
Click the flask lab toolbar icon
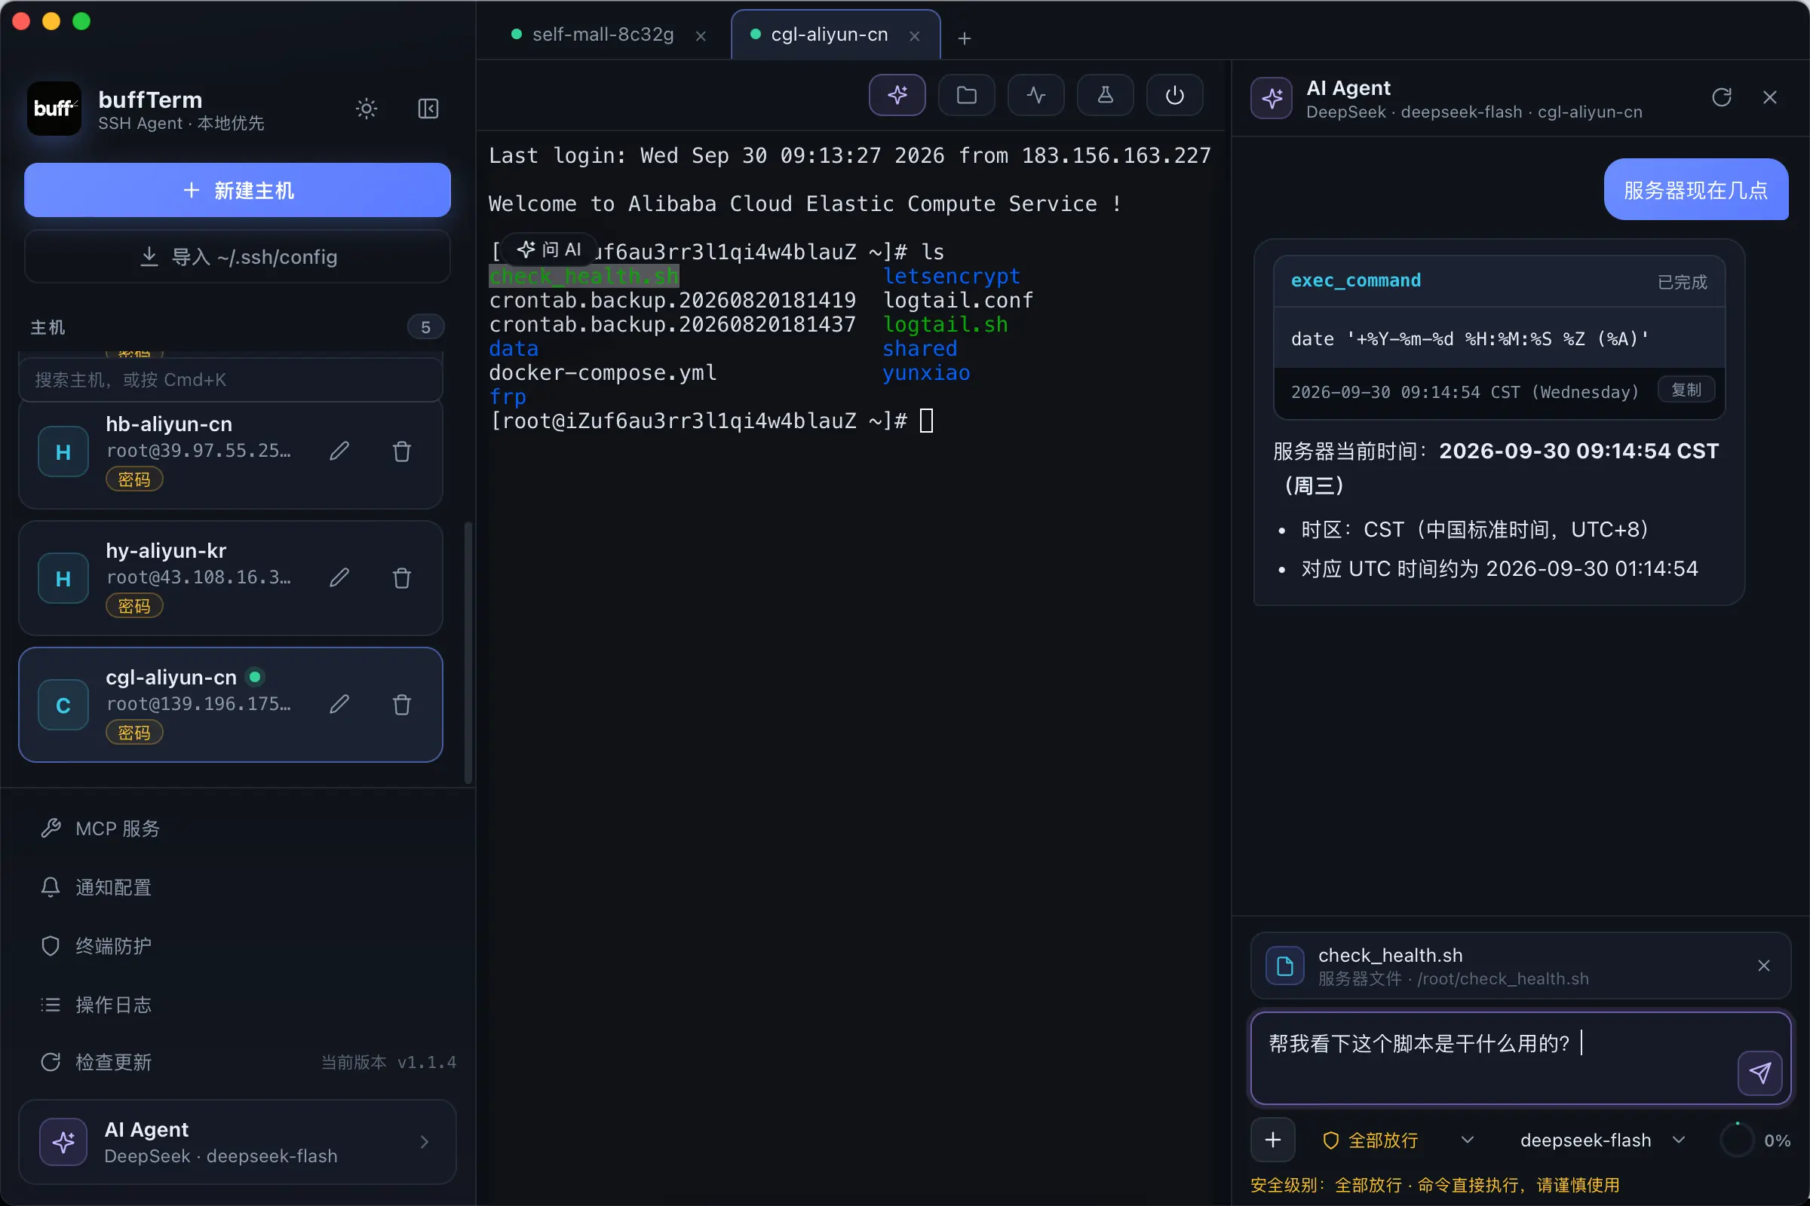click(x=1105, y=96)
